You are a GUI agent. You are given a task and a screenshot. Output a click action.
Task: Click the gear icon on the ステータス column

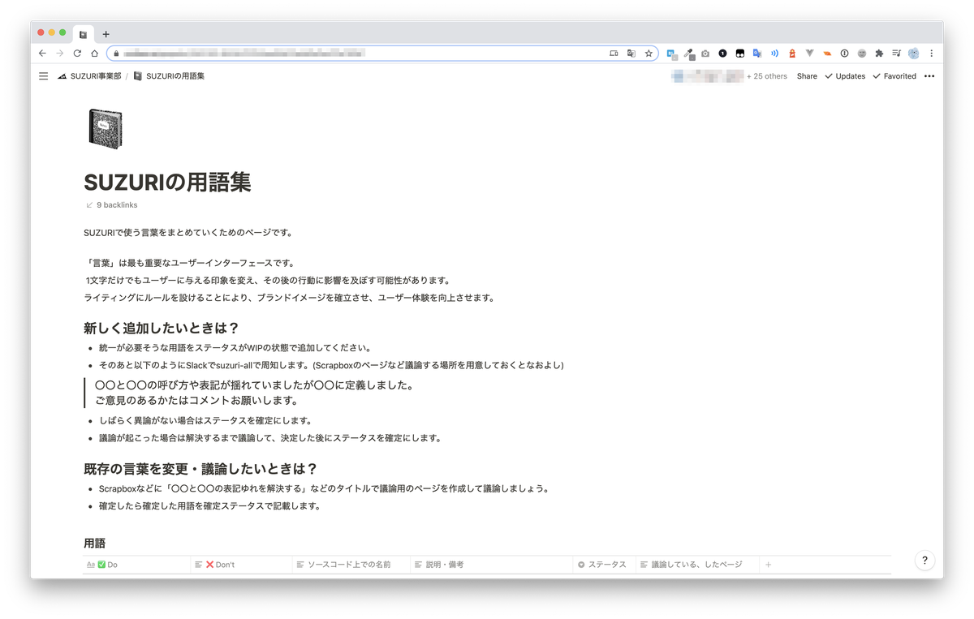(x=580, y=564)
